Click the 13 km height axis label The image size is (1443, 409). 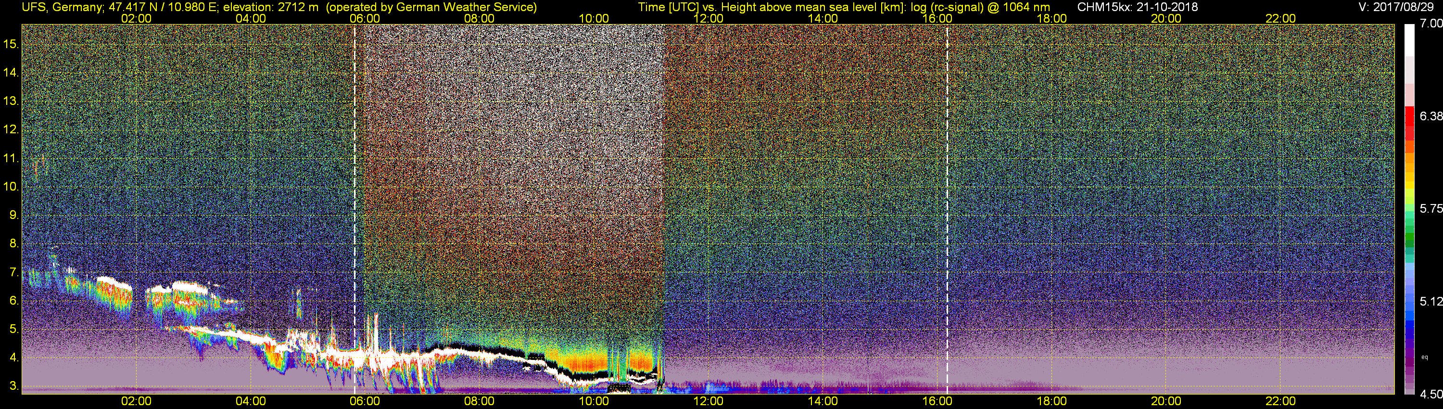(11, 102)
